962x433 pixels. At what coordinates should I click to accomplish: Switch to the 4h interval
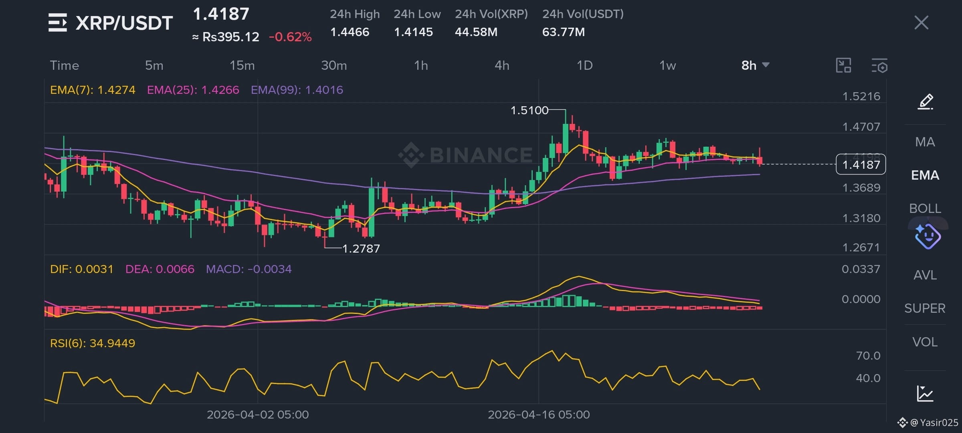(x=502, y=65)
